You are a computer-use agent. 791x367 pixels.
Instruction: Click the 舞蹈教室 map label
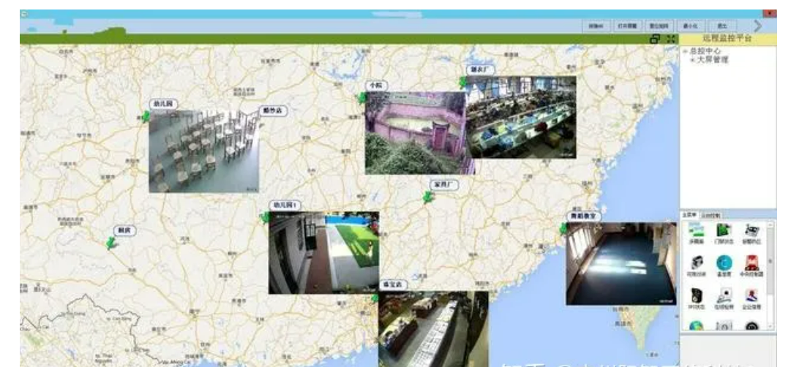pos(583,216)
